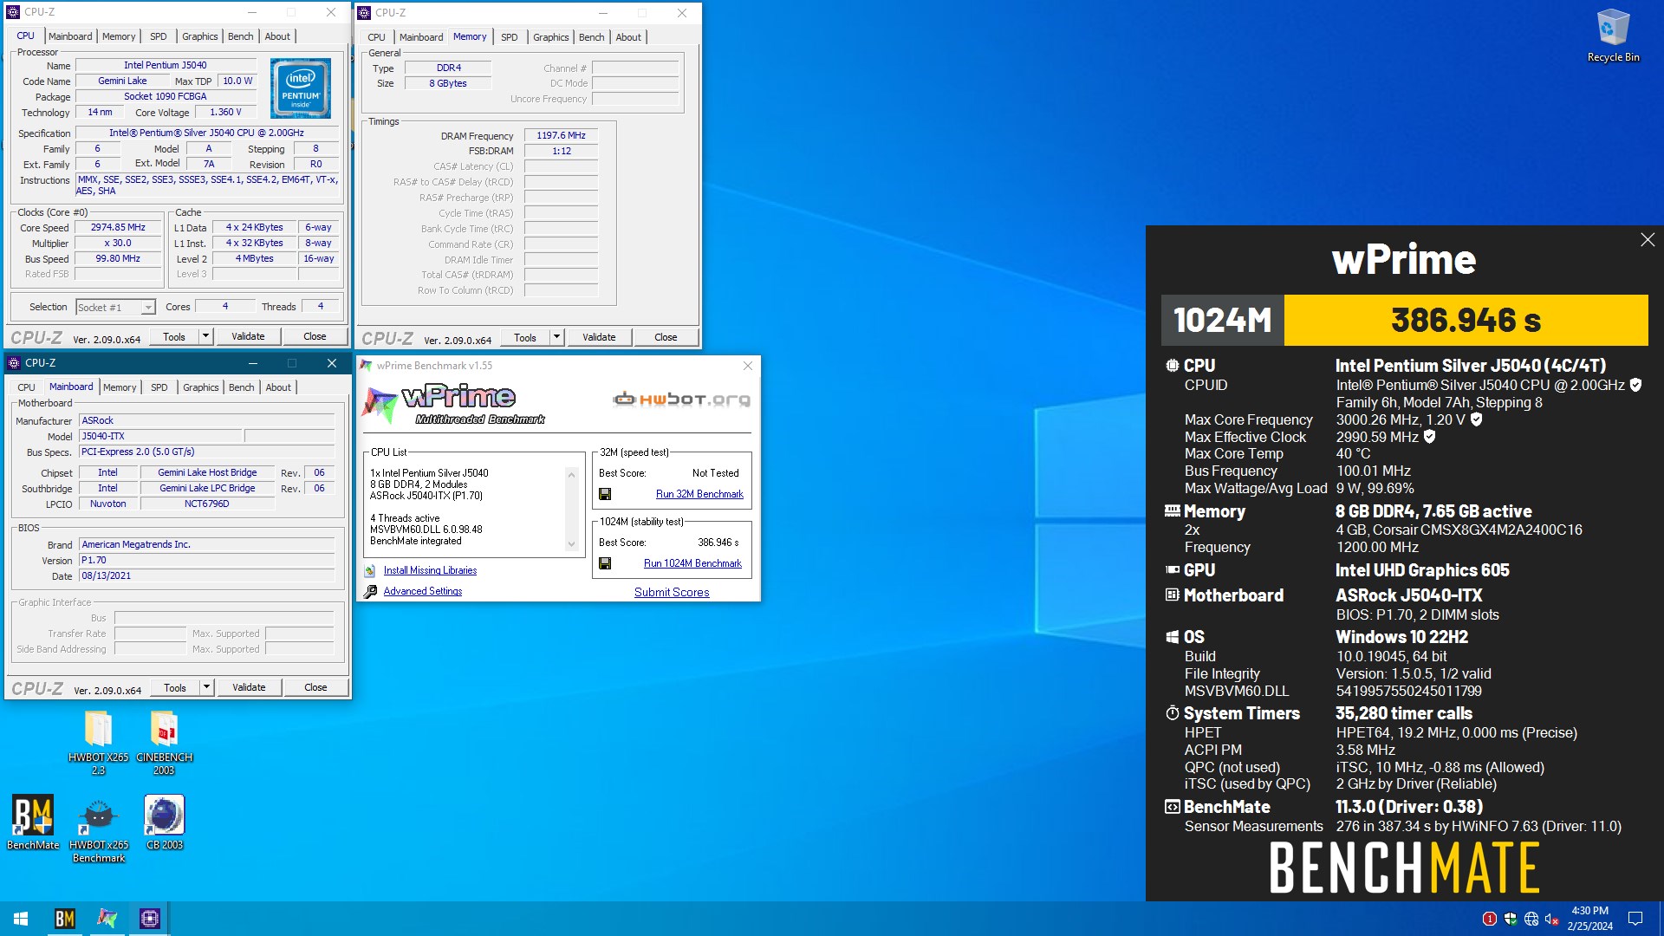Open the Install Missing Libraries link
The height and width of the screenshot is (936, 1664).
point(430,570)
